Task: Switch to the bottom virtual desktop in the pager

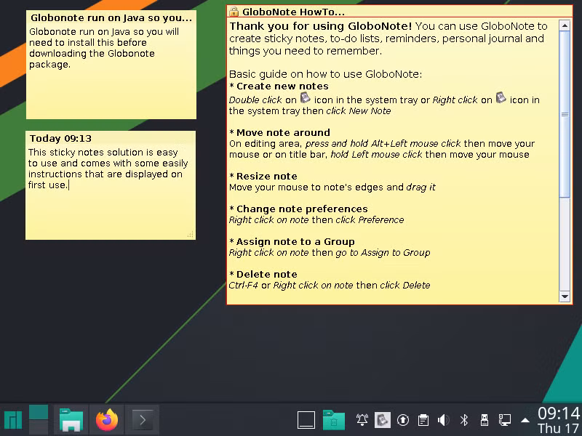Action: 39,427
